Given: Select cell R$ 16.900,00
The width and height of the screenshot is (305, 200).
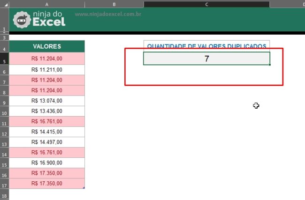Looking at the screenshot, I should [x=47, y=163].
